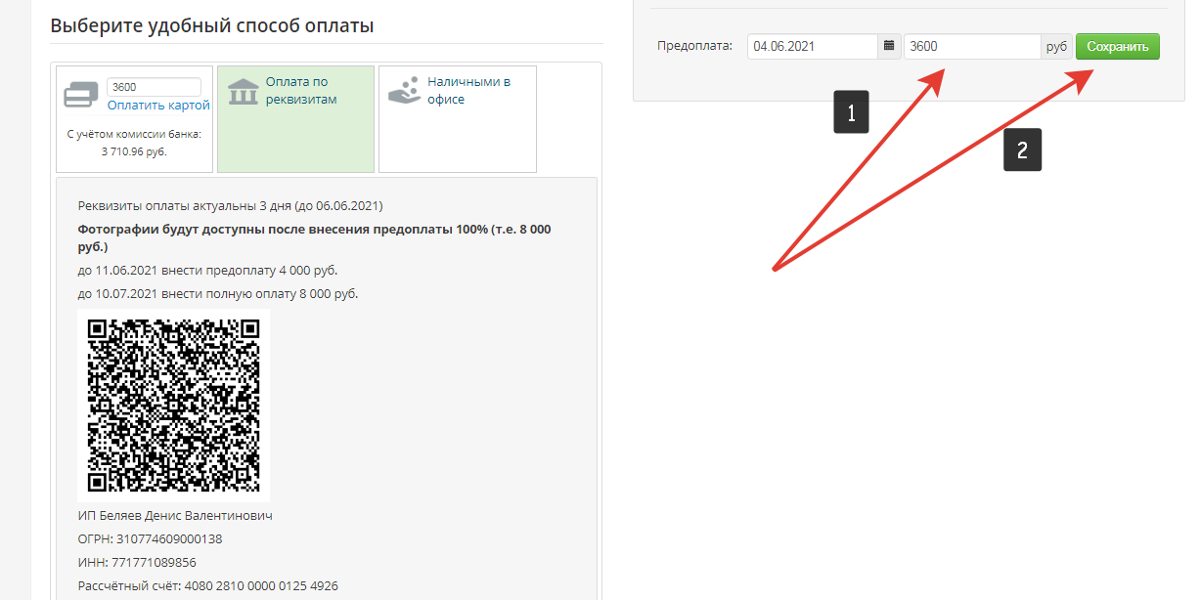Select the 'Наличными в офисе' payment tab
This screenshot has height=600, width=1200.
(458, 119)
